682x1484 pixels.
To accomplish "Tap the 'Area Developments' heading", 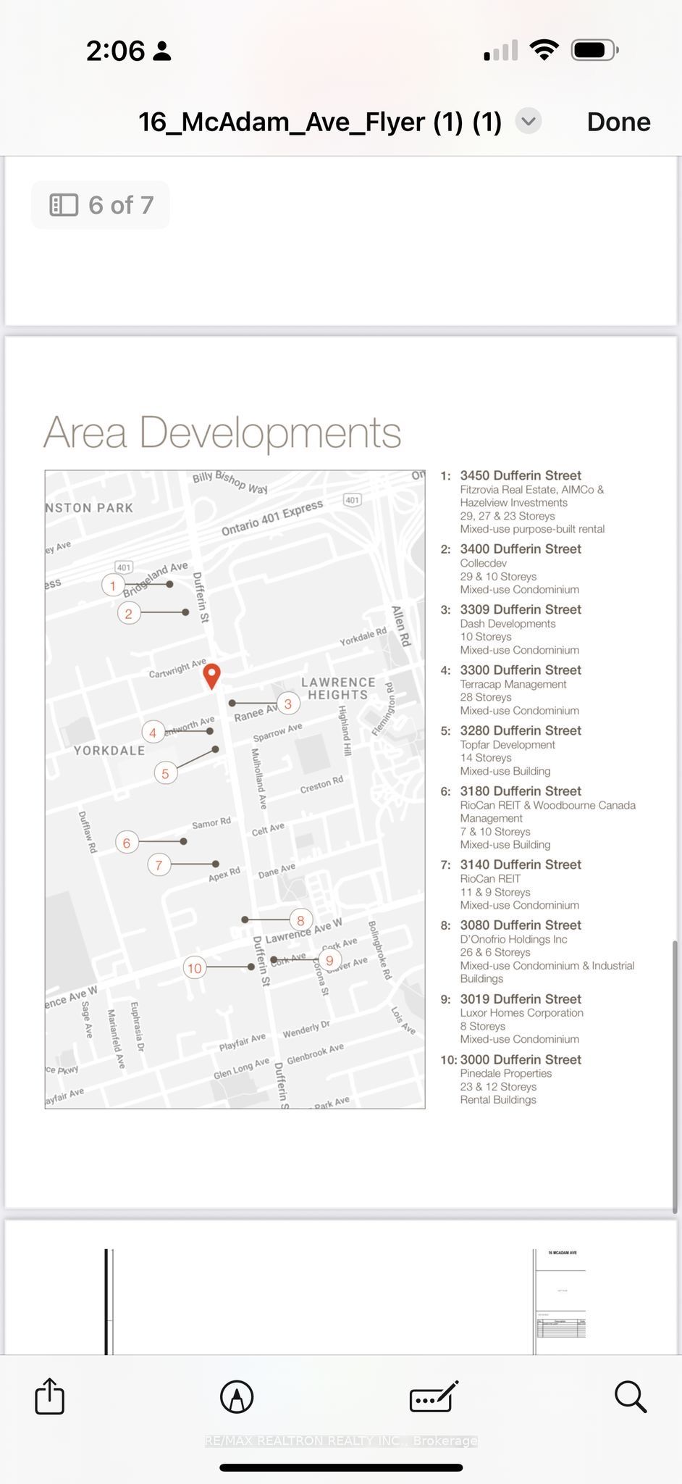I will pyautogui.click(x=222, y=433).
